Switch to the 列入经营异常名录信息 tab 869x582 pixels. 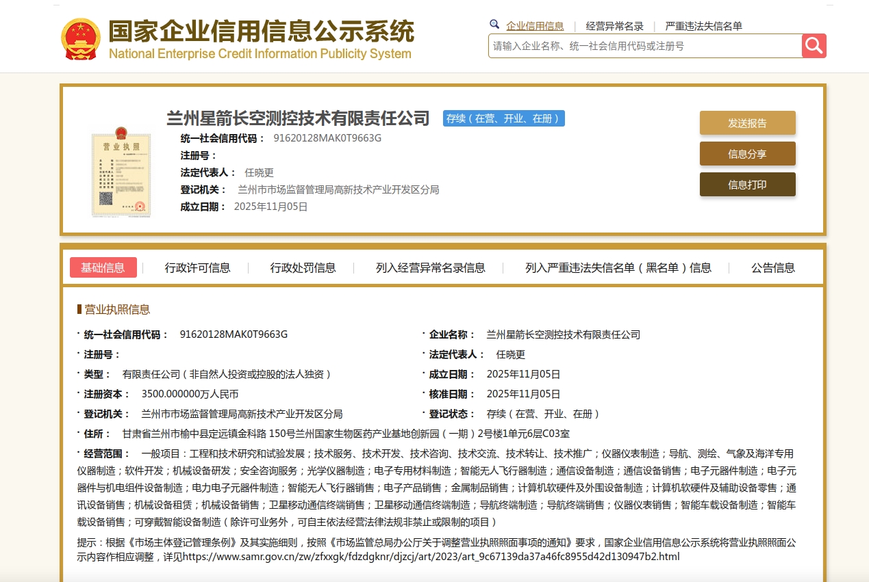tap(430, 267)
